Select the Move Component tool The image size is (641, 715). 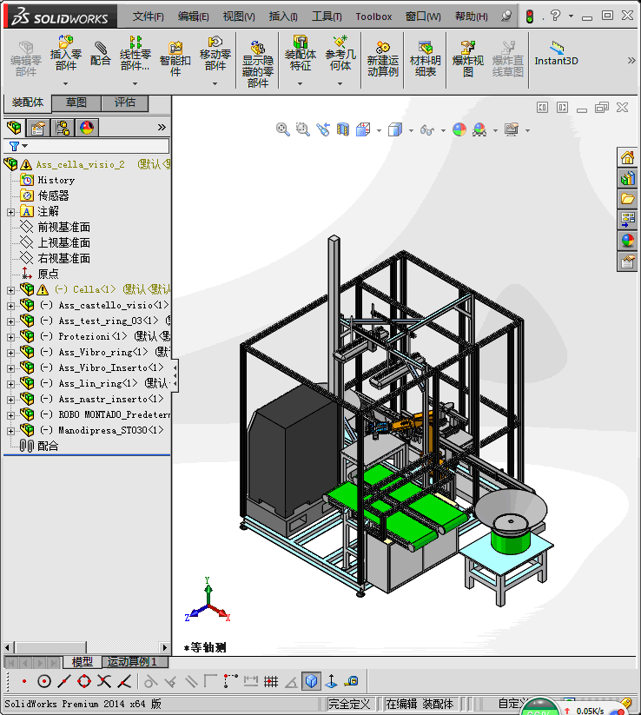215,54
